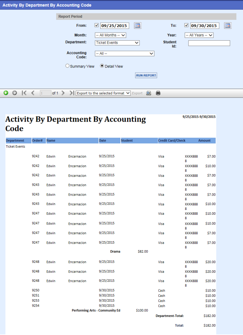Open the Department Ticket Events dropdown
243x335 pixels.
(x=117, y=43)
